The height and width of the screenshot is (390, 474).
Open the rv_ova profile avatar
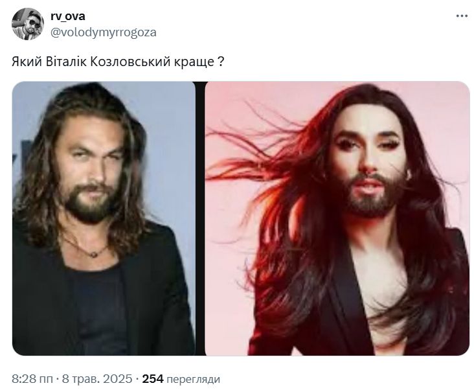(28, 24)
